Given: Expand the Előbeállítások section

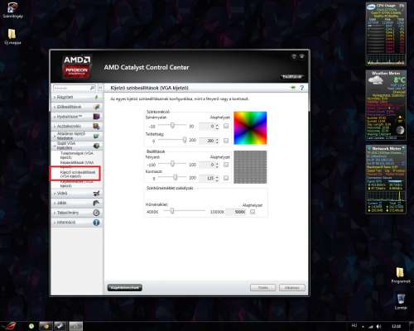Looking at the screenshot, I should (76, 107).
